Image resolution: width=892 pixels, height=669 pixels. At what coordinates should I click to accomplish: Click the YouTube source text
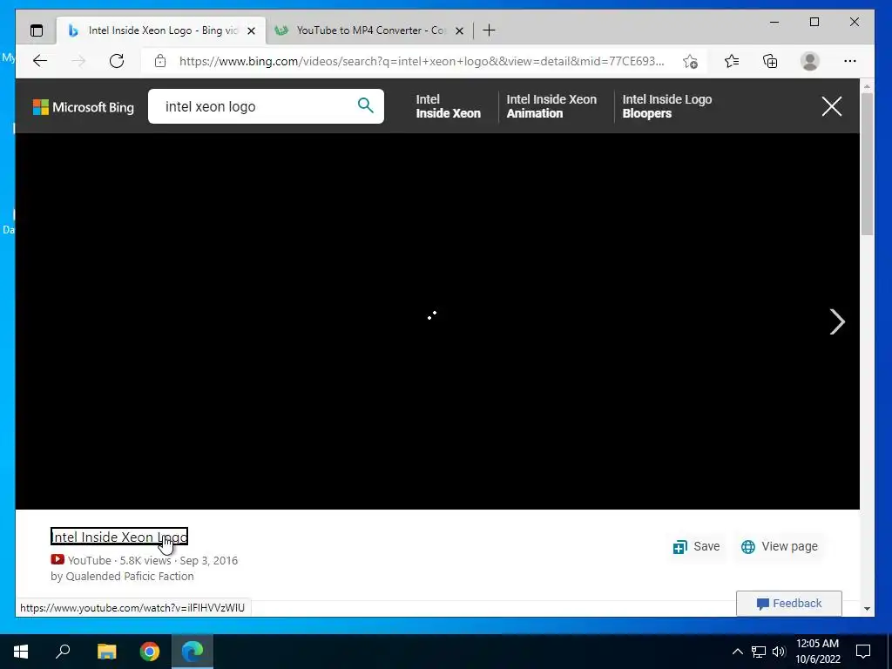90,560
